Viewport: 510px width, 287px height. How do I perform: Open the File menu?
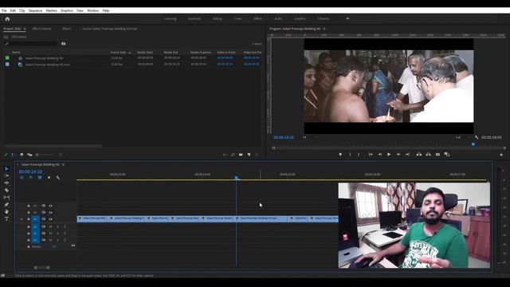tap(4, 10)
